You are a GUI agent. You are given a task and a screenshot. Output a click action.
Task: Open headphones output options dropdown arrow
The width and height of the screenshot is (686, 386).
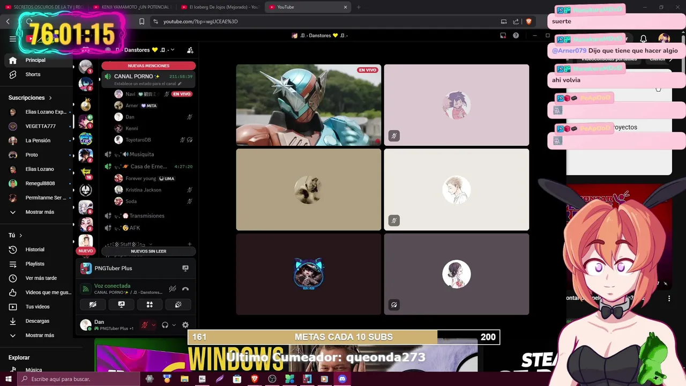point(174,325)
